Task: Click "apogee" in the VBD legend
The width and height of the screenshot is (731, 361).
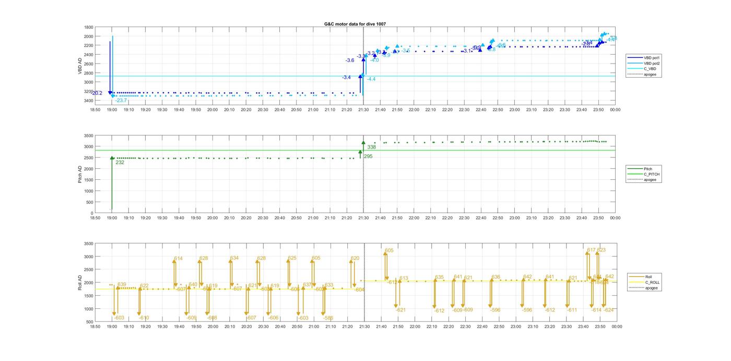Action: [650, 74]
